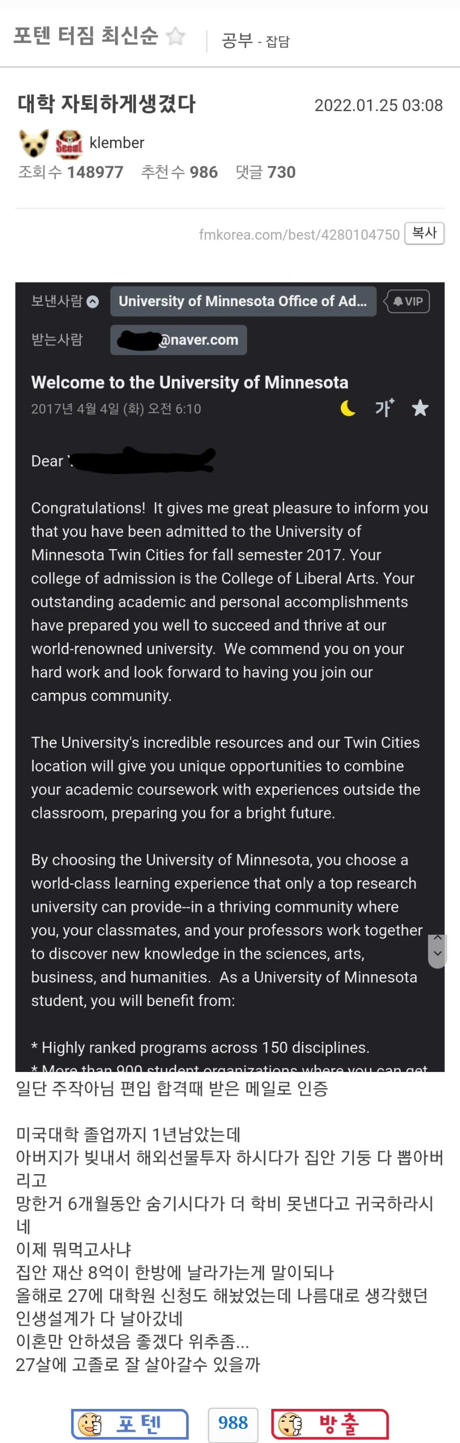
Task: Click the University of Minnesota sender chip
Action: 243,301
